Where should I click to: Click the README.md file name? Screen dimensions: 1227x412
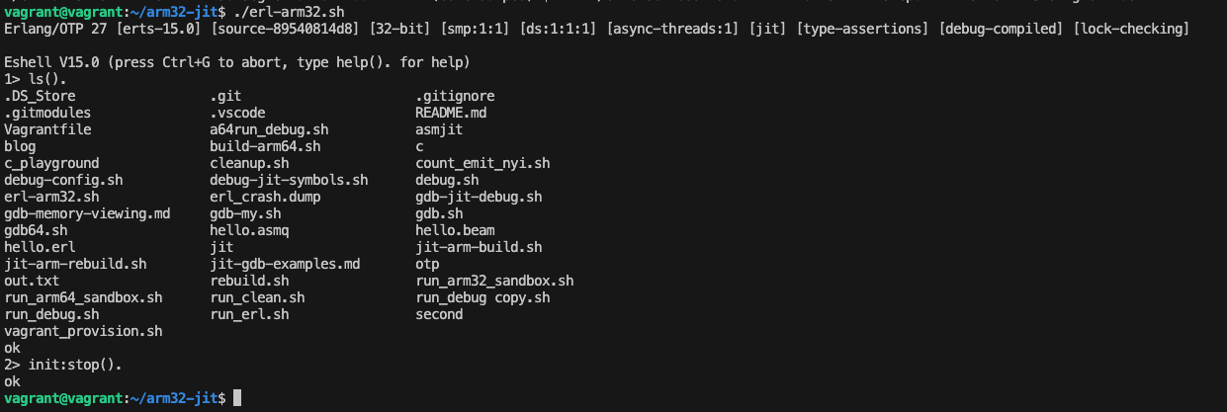(x=451, y=113)
